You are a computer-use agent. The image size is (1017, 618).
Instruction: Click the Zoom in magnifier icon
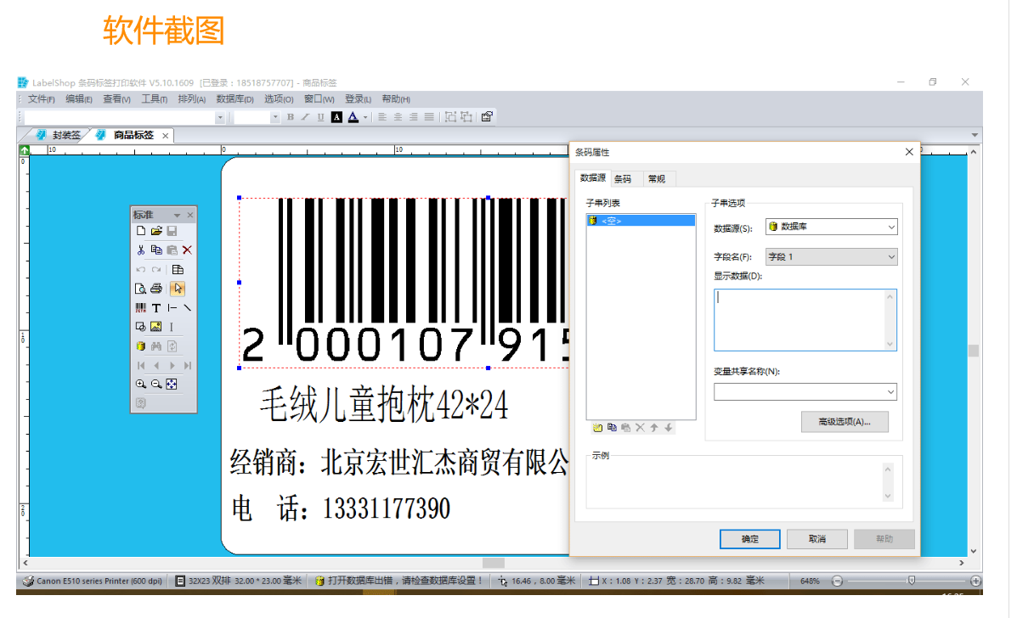(x=141, y=385)
